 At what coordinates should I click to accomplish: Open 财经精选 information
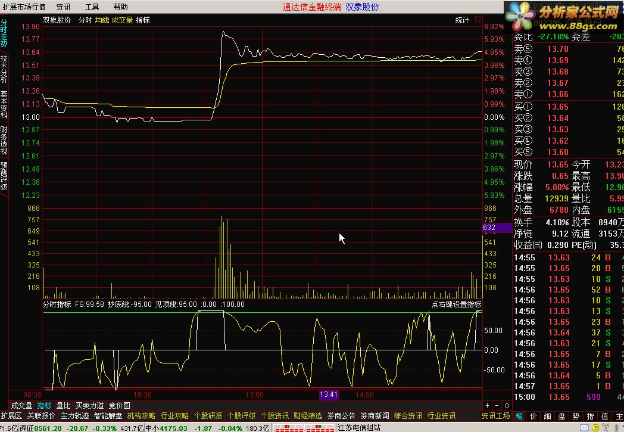308,416
